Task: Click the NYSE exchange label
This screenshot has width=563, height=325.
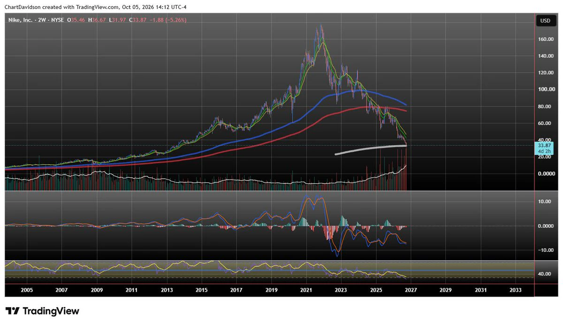Action: pyautogui.click(x=56, y=21)
